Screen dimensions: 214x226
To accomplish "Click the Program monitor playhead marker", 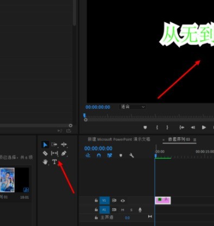I will point(84,115).
